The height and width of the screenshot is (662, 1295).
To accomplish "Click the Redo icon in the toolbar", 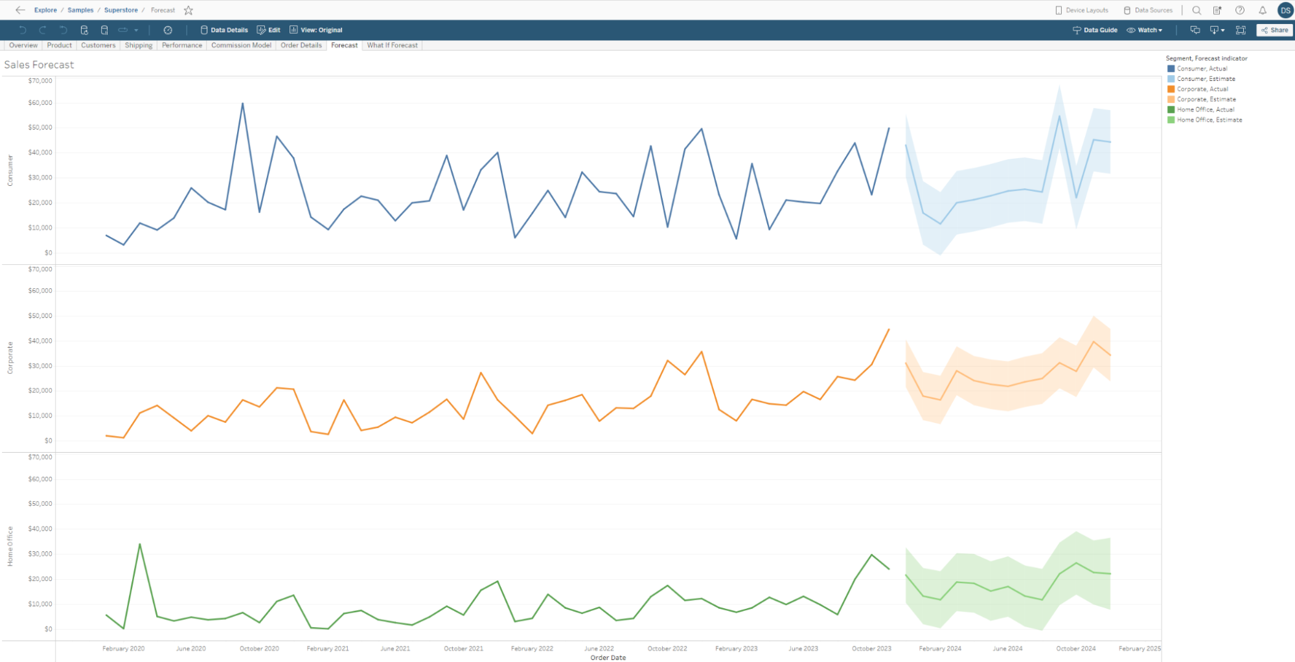I will click(x=43, y=30).
